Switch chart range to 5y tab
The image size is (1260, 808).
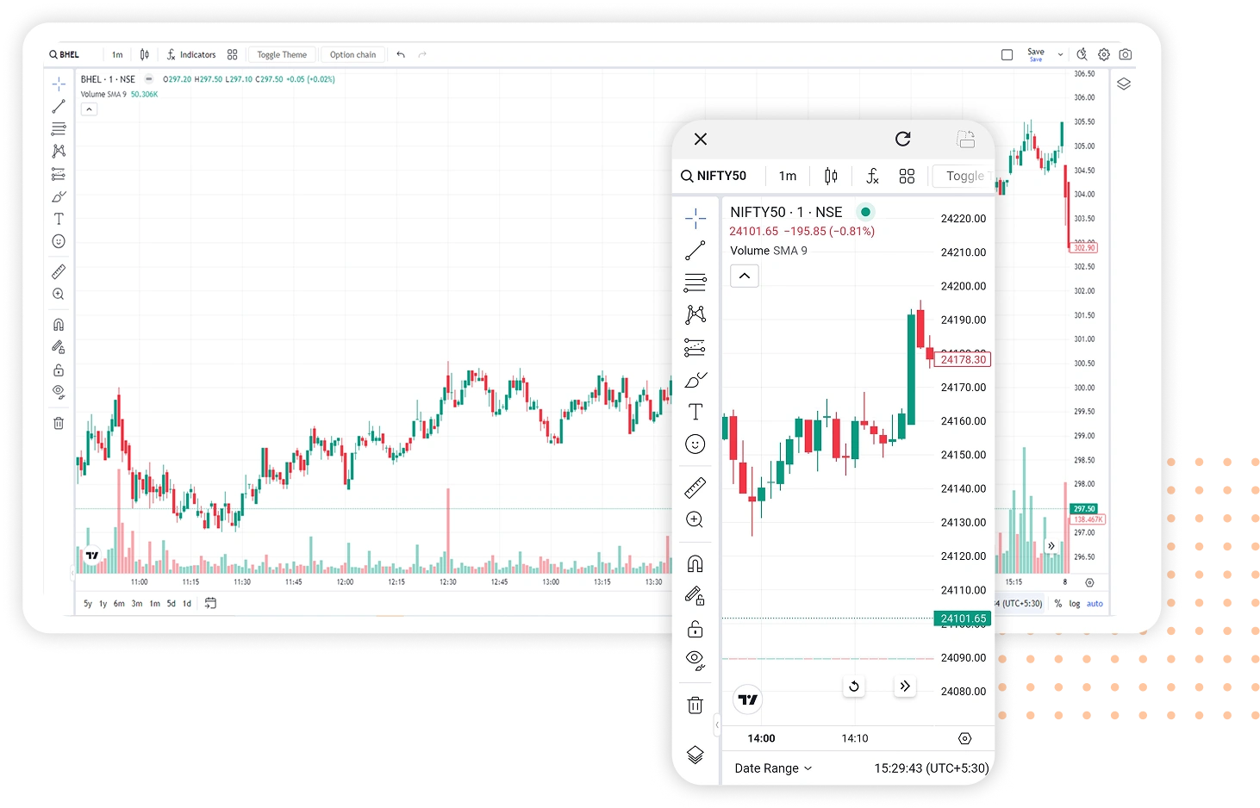pyautogui.click(x=86, y=603)
